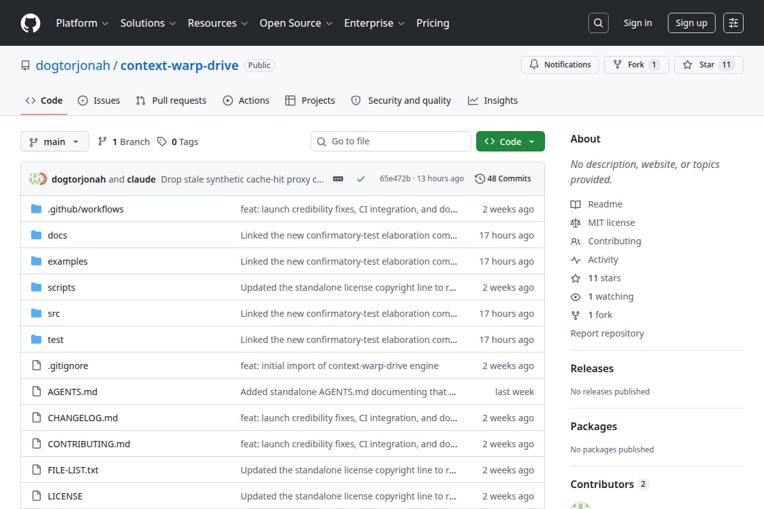
Task: Click file icon of AGENTS.md row
Action: tap(36, 392)
